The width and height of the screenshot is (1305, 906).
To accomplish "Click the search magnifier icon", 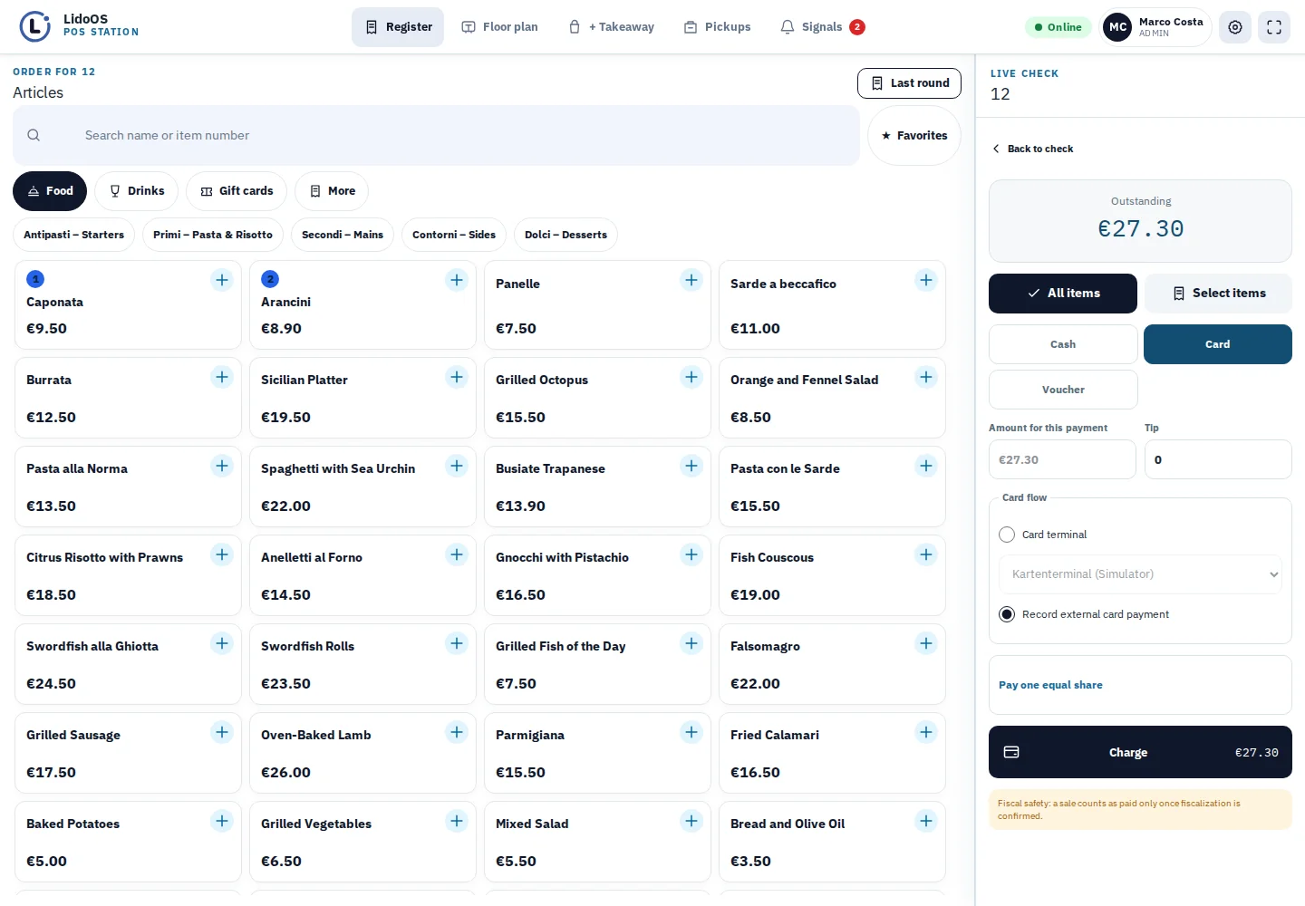I will click(x=34, y=135).
